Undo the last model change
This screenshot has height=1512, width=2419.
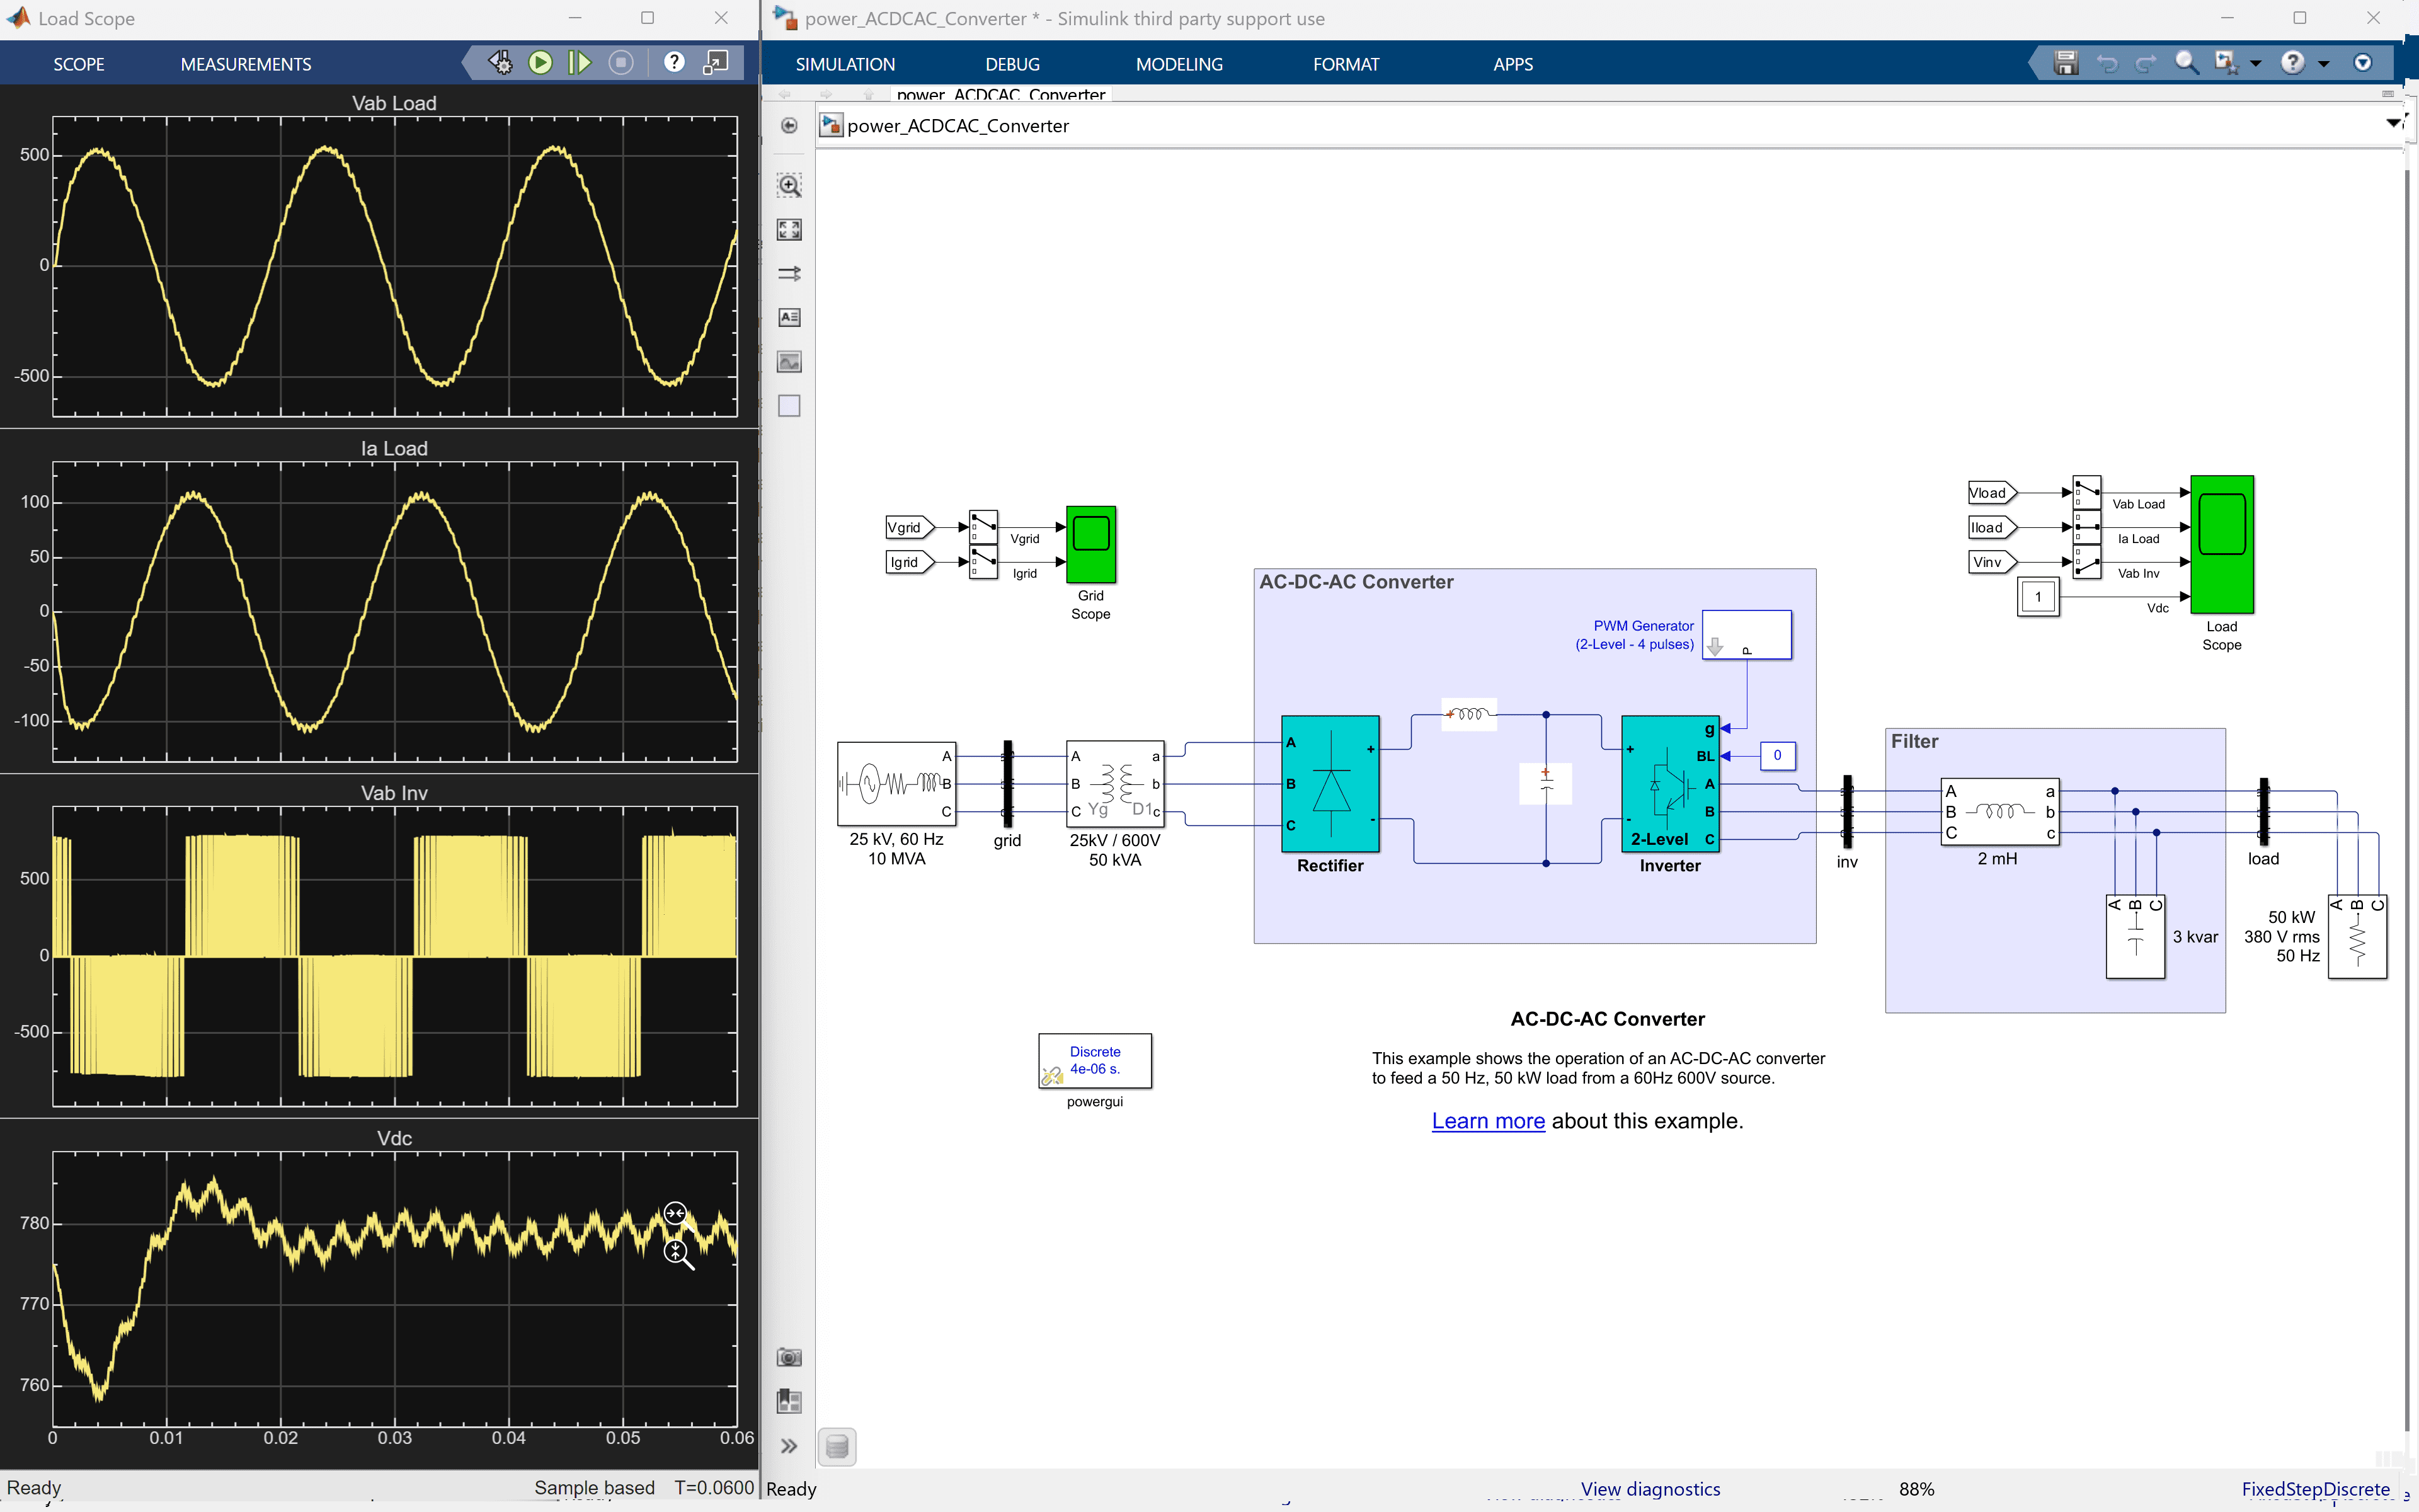2107,62
